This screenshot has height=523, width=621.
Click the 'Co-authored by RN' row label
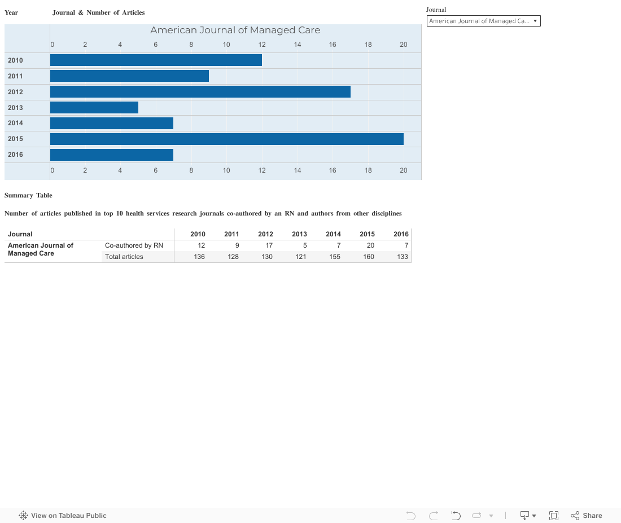pyautogui.click(x=134, y=245)
